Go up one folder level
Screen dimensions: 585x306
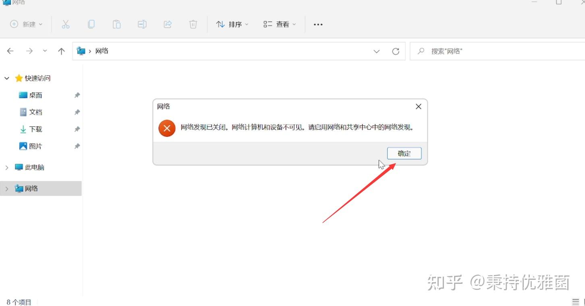[x=61, y=51]
